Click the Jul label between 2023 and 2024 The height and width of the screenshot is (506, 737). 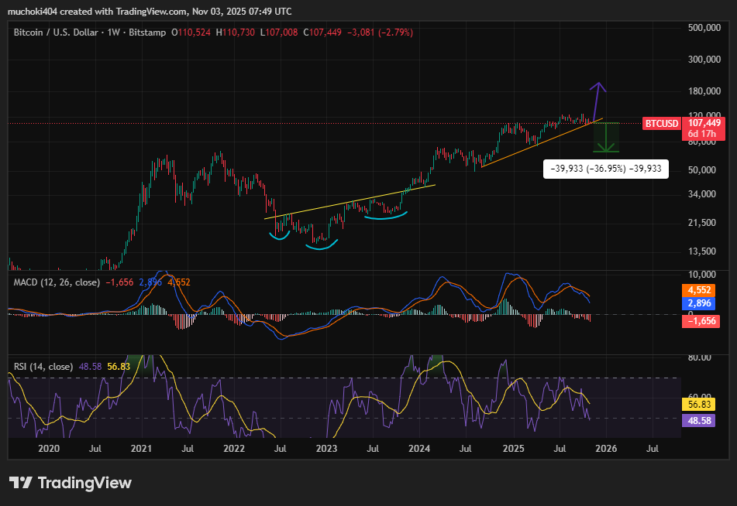(x=373, y=449)
